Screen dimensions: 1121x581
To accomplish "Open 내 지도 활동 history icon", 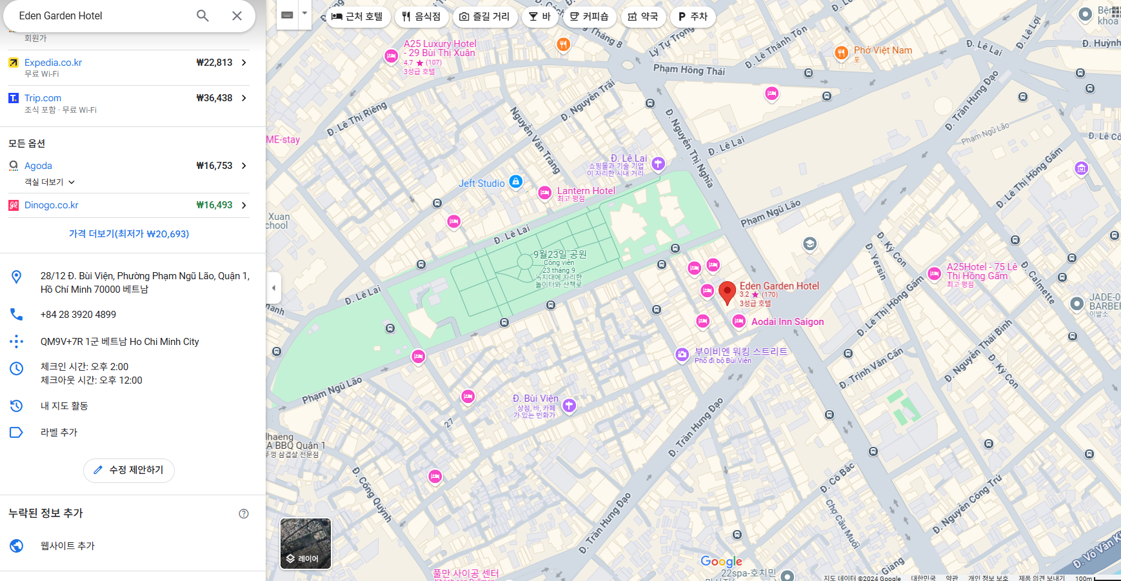I will (x=17, y=406).
